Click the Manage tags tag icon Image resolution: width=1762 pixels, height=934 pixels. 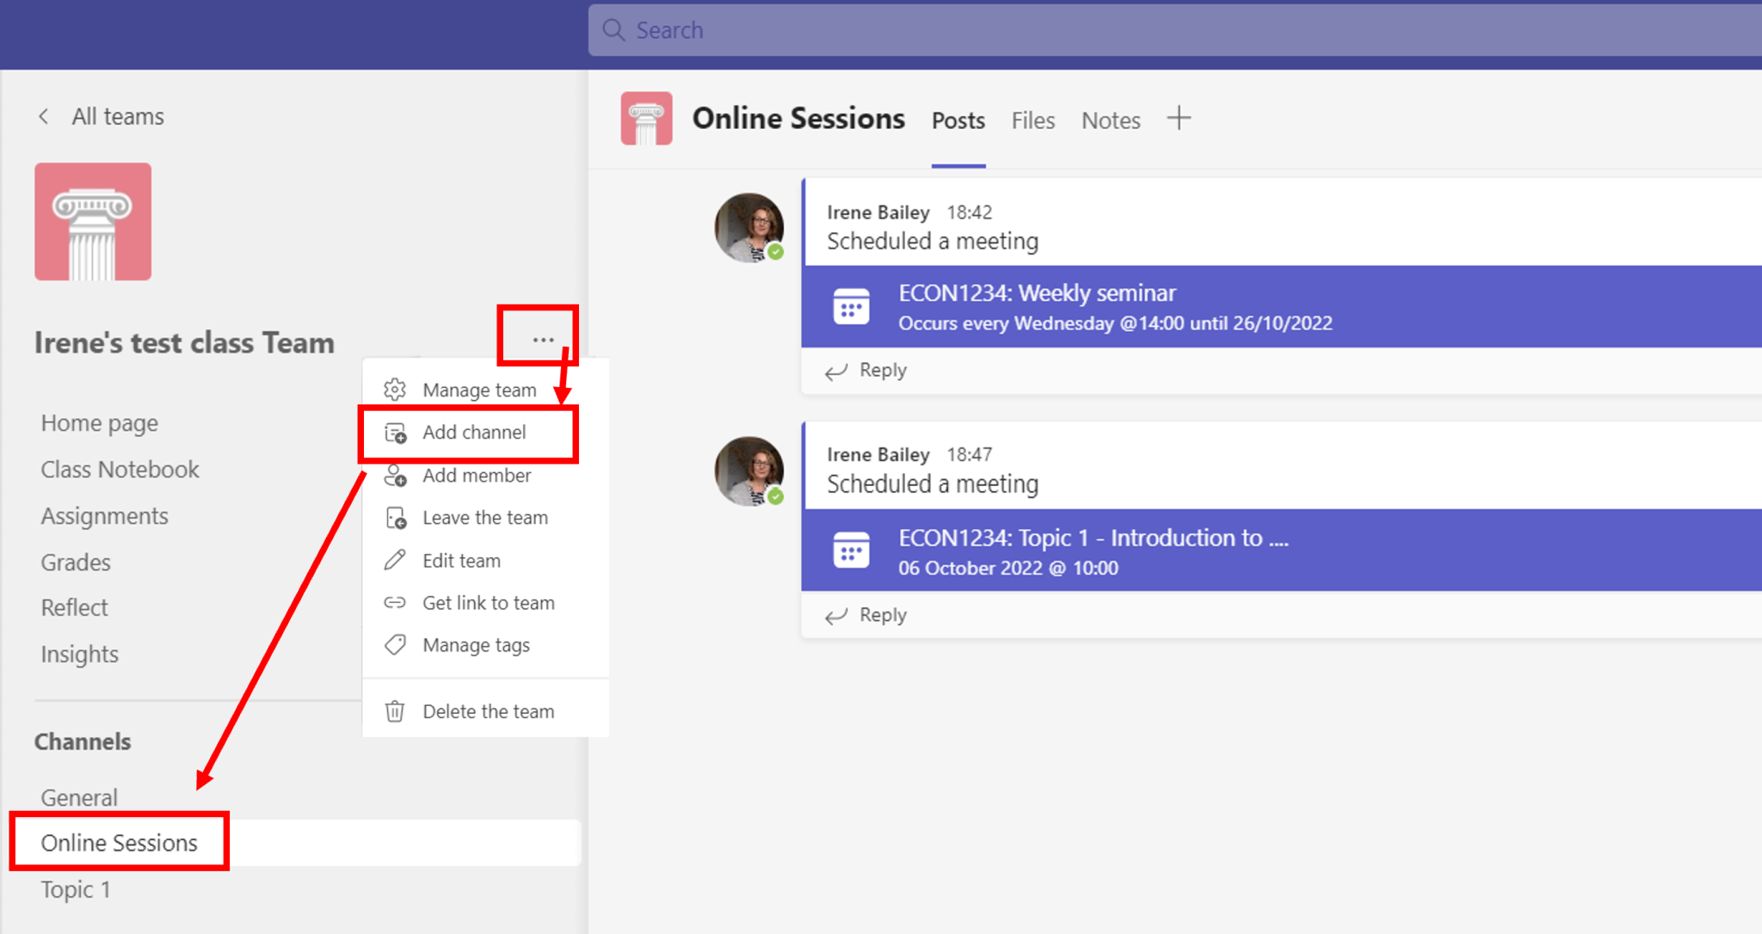395,645
